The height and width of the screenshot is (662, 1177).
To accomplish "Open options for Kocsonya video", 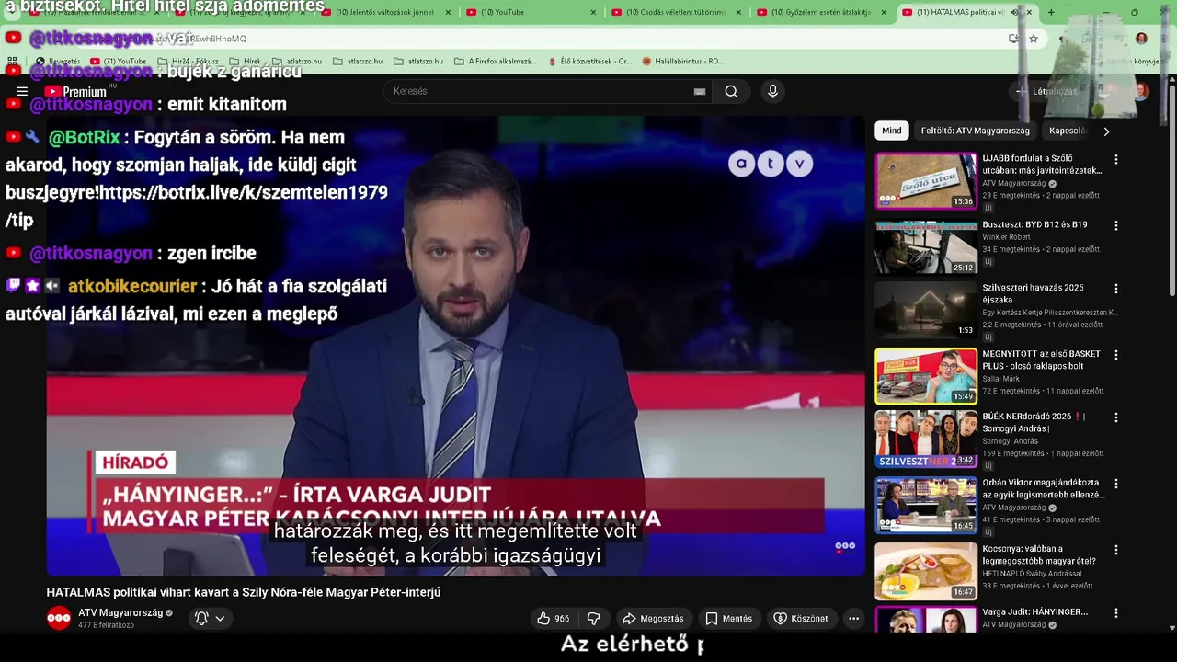I will (1116, 550).
